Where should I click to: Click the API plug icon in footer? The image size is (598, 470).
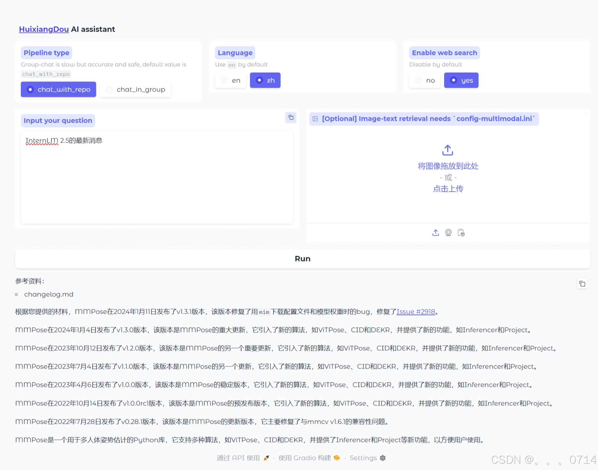(266, 458)
